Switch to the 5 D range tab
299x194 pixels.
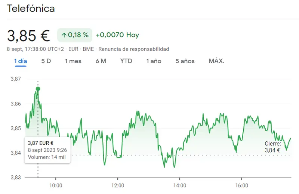tap(46, 61)
